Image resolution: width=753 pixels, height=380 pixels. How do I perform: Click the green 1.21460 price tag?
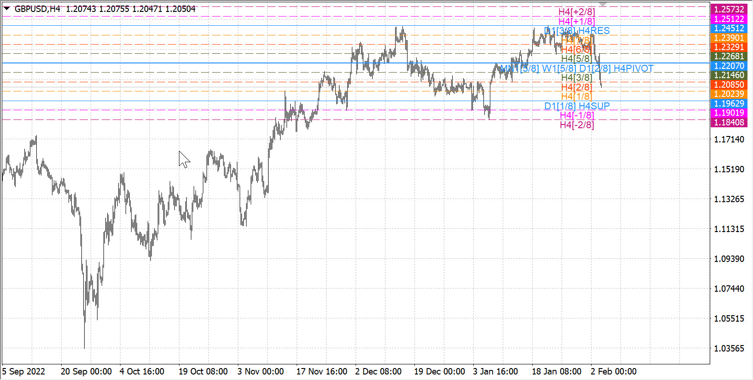[729, 75]
